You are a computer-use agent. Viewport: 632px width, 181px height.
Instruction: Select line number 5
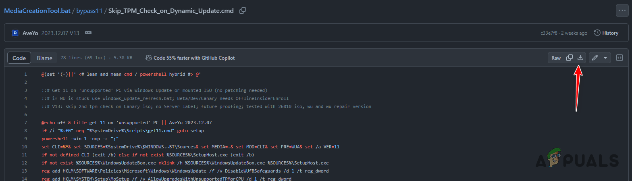click(26, 106)
